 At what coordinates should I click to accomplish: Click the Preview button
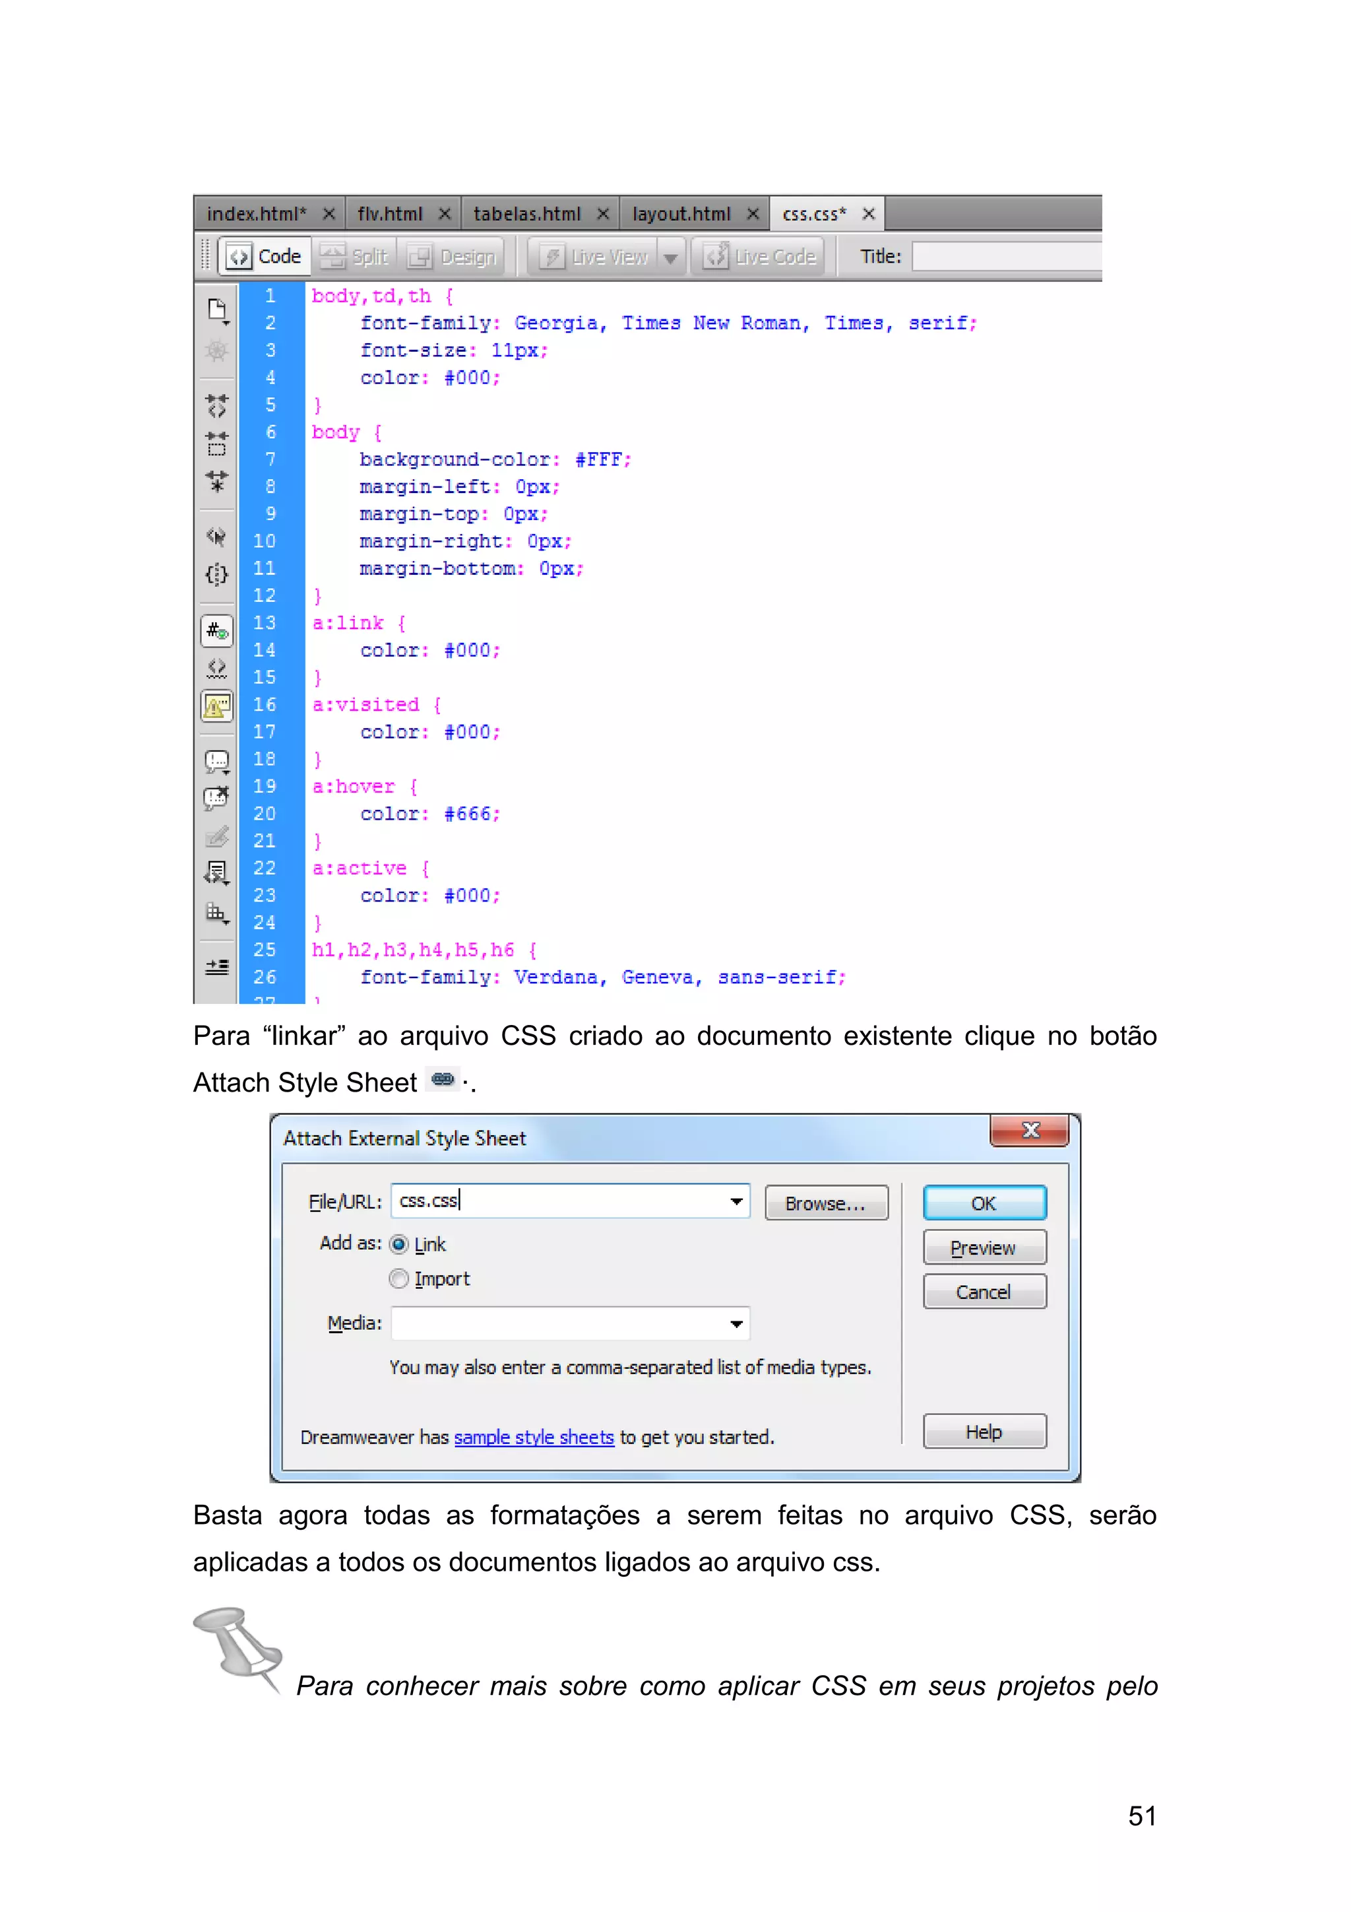tap(985, 1247)
